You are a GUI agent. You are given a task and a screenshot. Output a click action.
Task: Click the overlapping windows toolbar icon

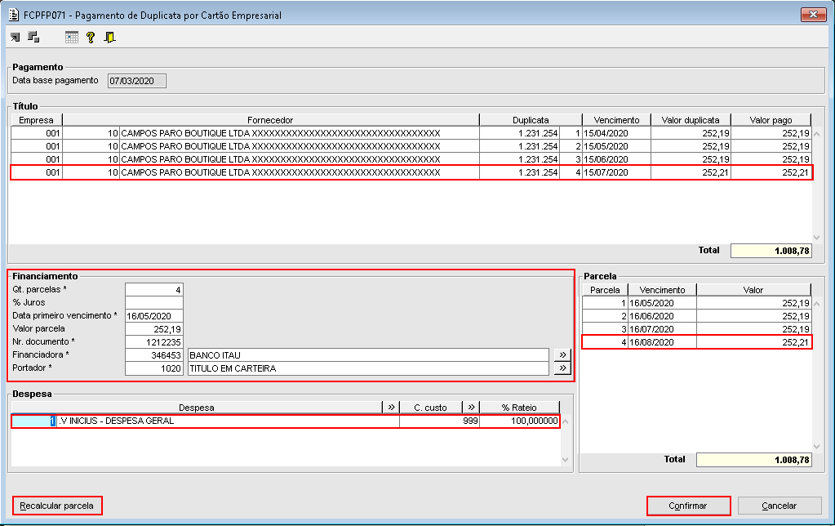pos(33,38)
